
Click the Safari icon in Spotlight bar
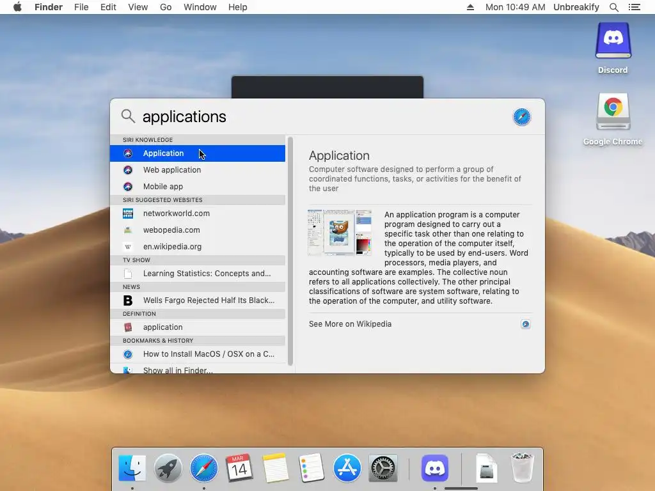point(522,117)
